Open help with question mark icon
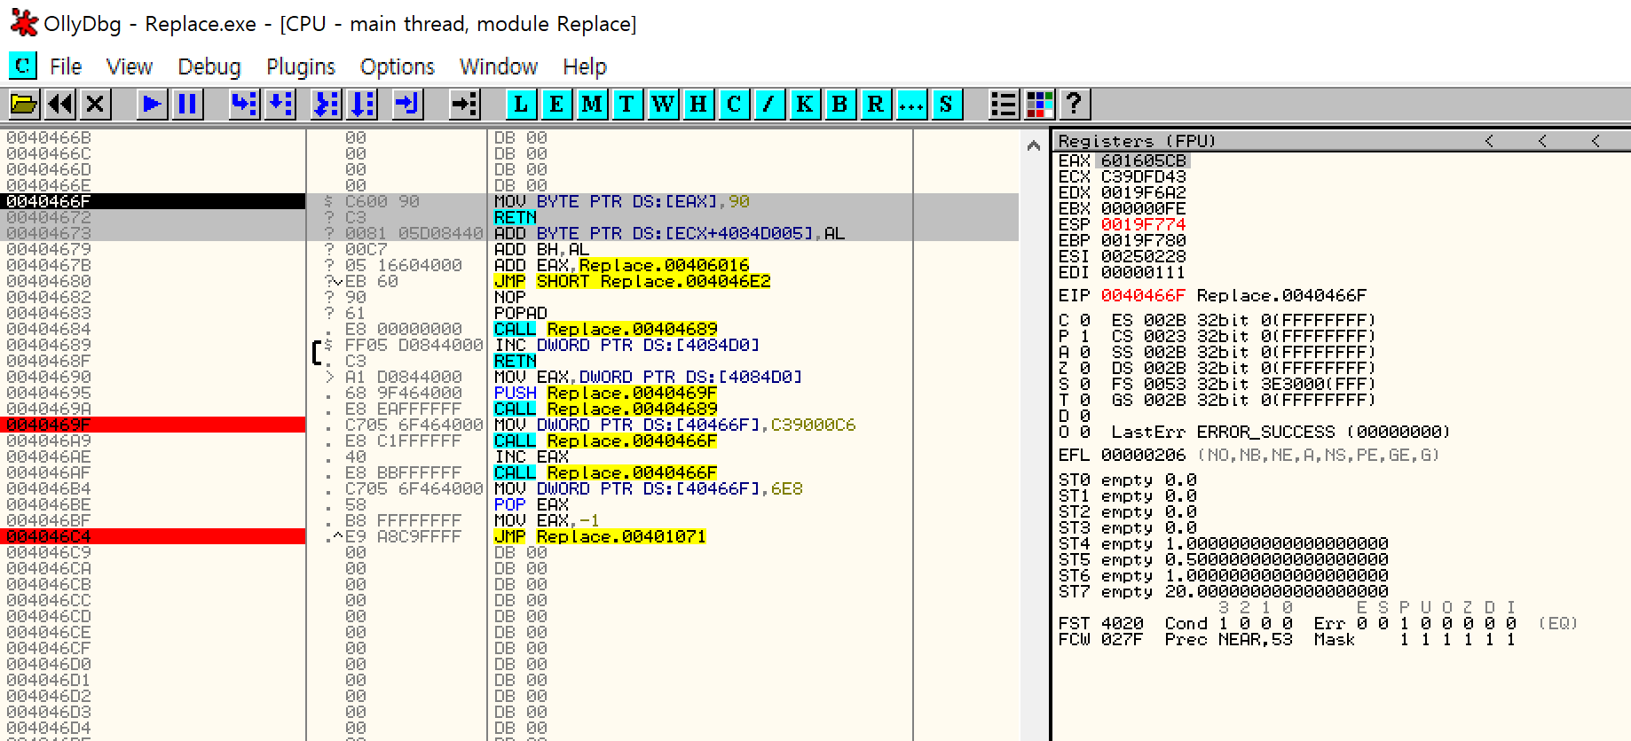 1075,105
